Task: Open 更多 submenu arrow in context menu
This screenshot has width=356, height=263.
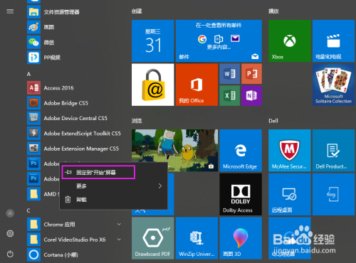Action: point(160,186)
